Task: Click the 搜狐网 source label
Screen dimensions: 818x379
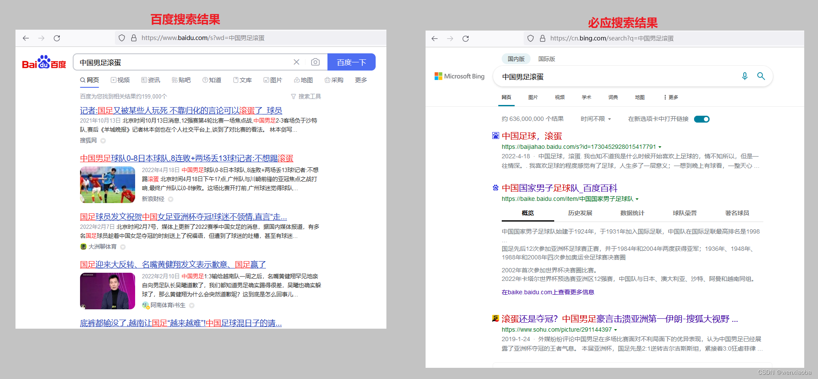Action: tap(88, 140)
